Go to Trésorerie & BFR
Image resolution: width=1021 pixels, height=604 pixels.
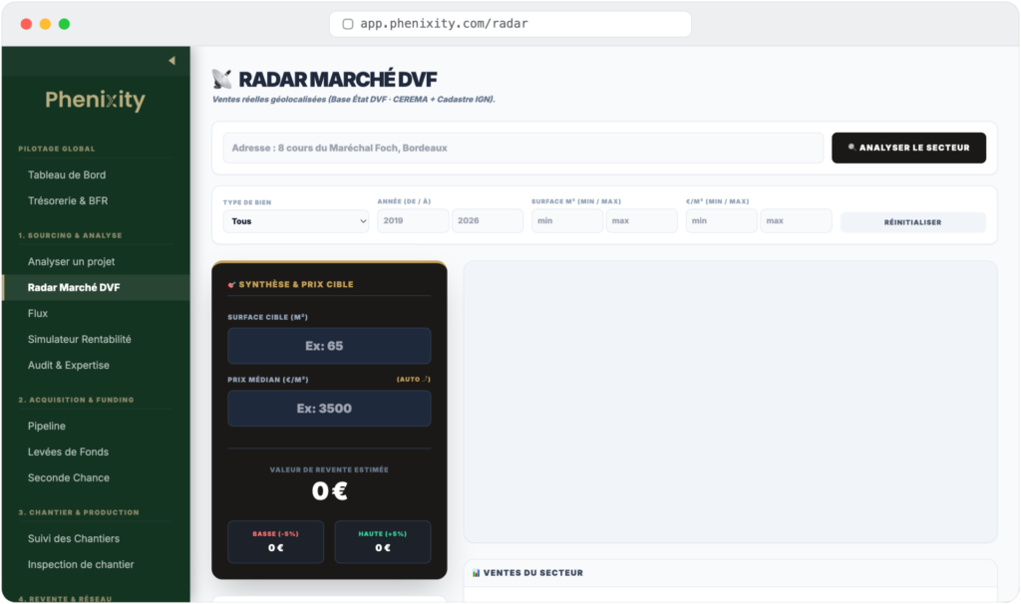click(68, 201)
